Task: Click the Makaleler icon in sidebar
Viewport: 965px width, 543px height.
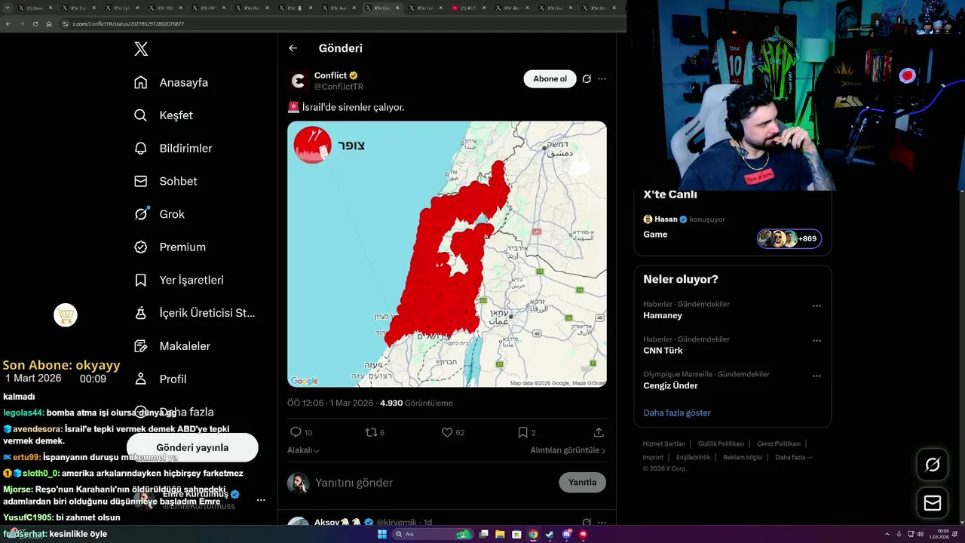Action: pyautogui.click(x=141, y=346)
